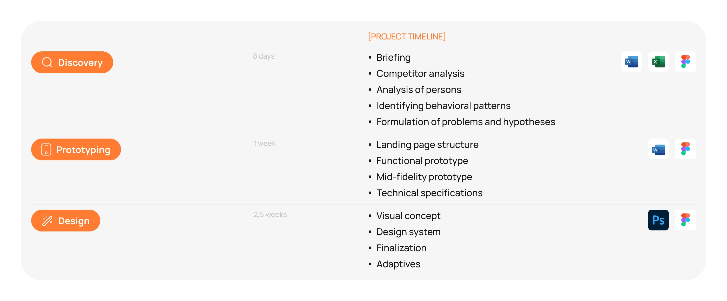Click the 'Design system' list item
The height and width of the screenshot is (301, 727).
coord(408,232)
